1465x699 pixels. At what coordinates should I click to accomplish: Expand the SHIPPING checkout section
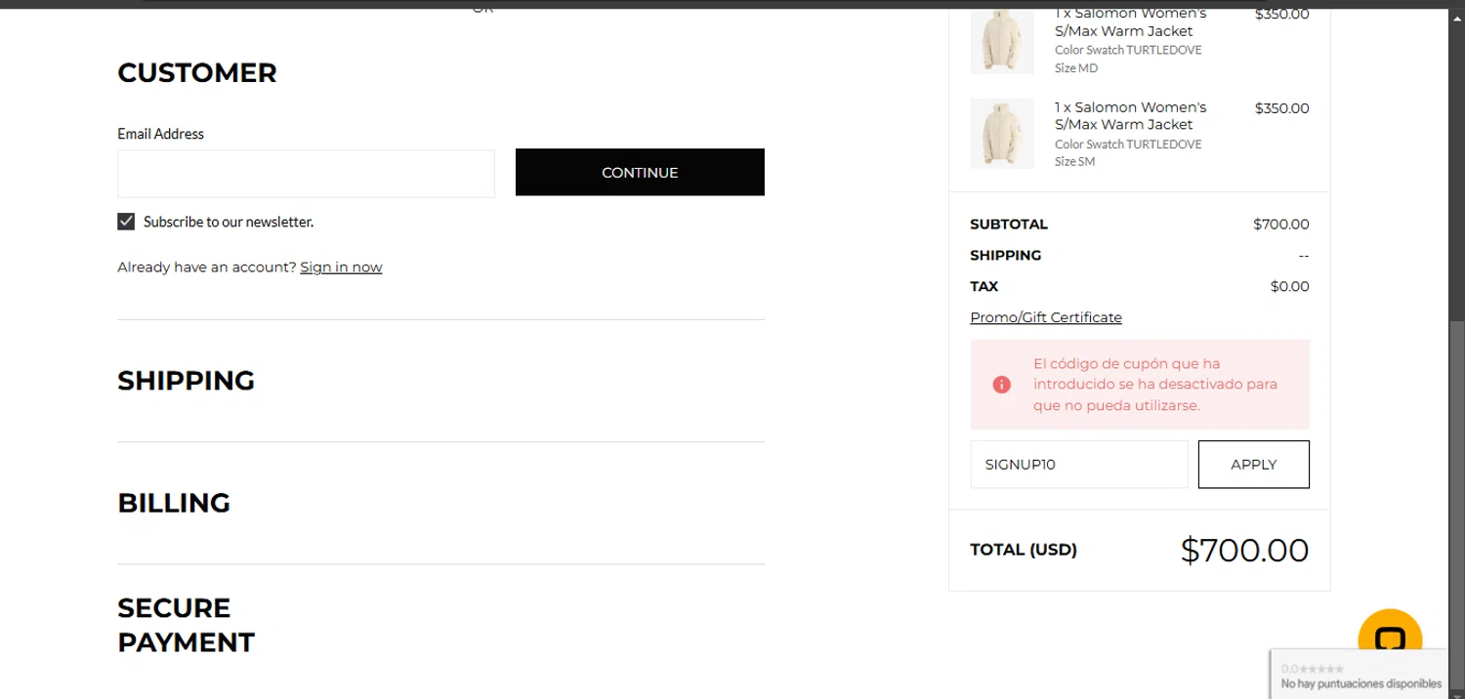pyautogui.click(x=186, y=381)
